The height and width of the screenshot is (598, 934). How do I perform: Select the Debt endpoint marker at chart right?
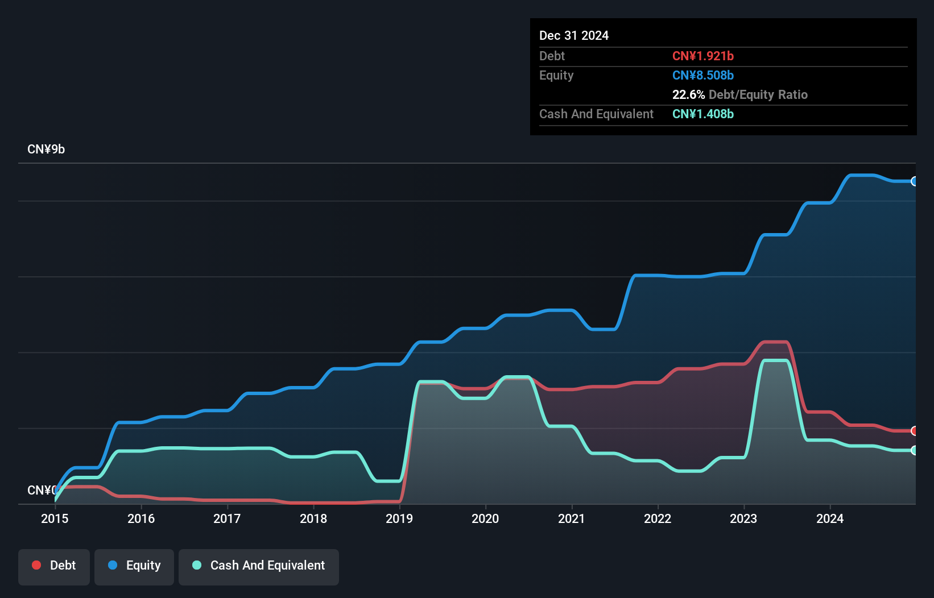click(x=915, y=431)
